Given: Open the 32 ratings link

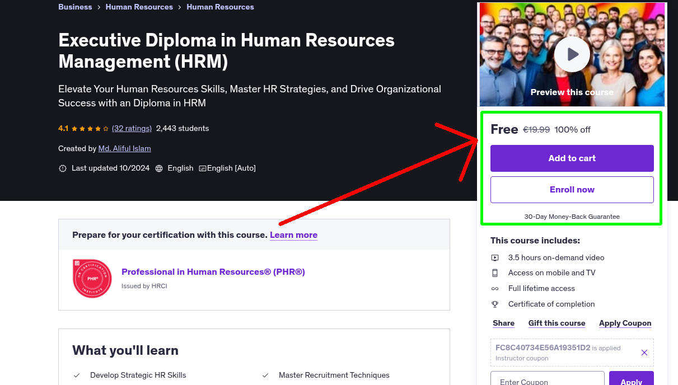Looking at the screenshot, I should [132, 128].
